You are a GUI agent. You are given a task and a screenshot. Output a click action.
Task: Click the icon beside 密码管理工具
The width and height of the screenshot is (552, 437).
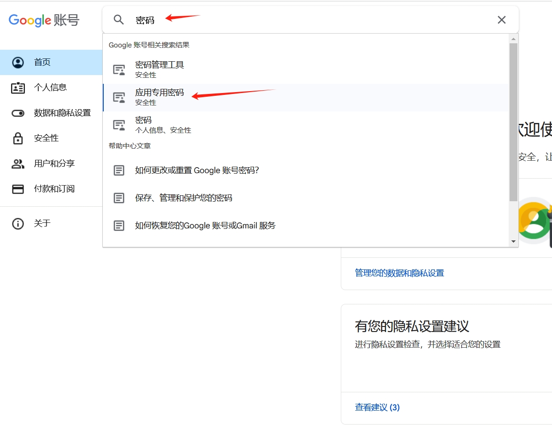click(119, 70)
